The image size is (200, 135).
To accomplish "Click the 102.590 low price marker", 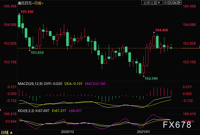I will pyautogui.click(x=151, y=78).
